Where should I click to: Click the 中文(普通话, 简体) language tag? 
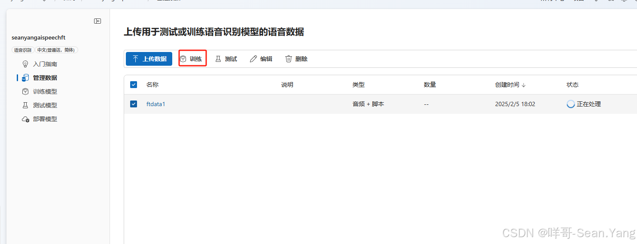coord(56,50)
